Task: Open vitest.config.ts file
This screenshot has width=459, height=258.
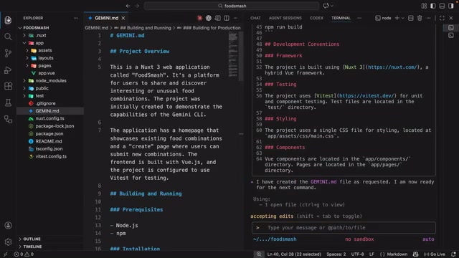Action: click(x=50, y=156)
